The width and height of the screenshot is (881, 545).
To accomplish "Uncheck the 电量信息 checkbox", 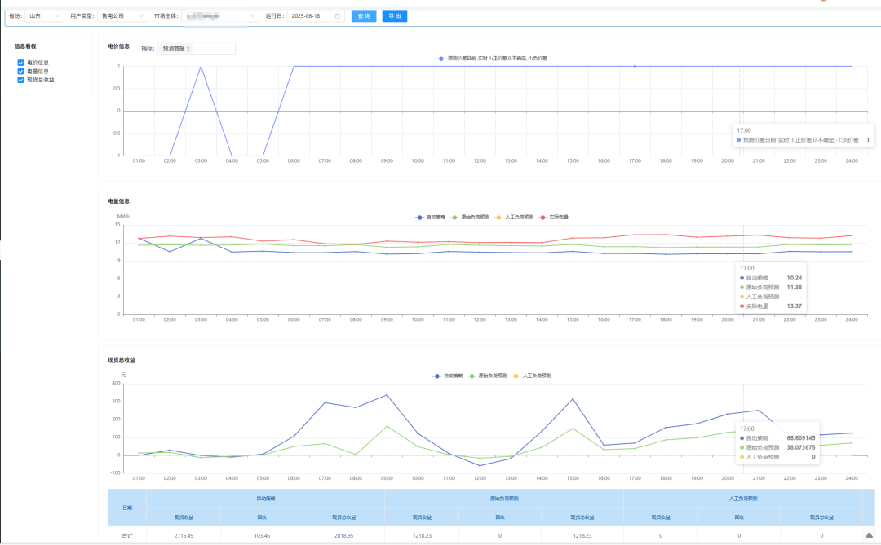I will (x=20, y=72).
